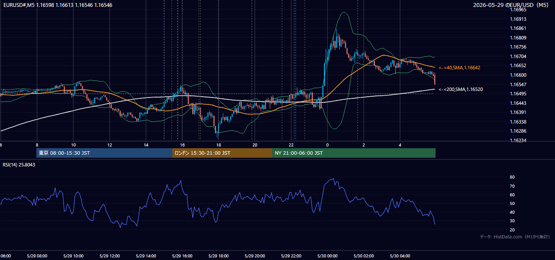555x260 pixels.
Task: Click the 2026-05-29 のEUR/USD (M5) title
Action: 512,5
